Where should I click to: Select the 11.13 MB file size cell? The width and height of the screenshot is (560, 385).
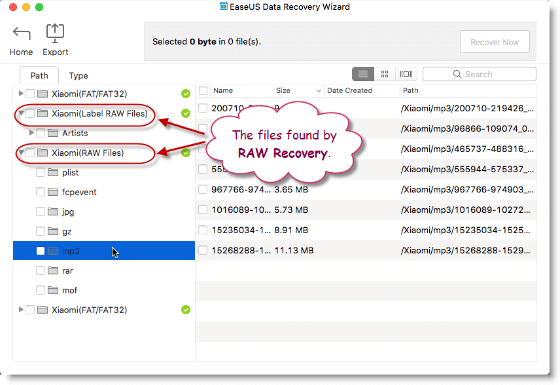pyautogui.click(x=294, y=251)
